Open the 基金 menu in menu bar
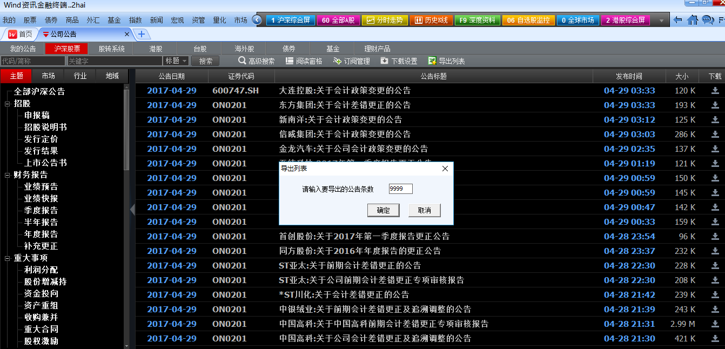 pos(114,21)
